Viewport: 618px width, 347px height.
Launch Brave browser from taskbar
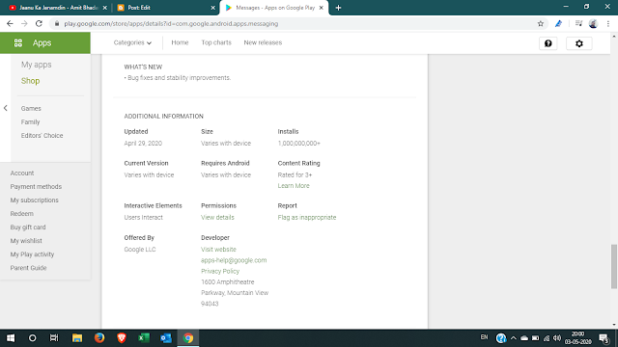122,338
